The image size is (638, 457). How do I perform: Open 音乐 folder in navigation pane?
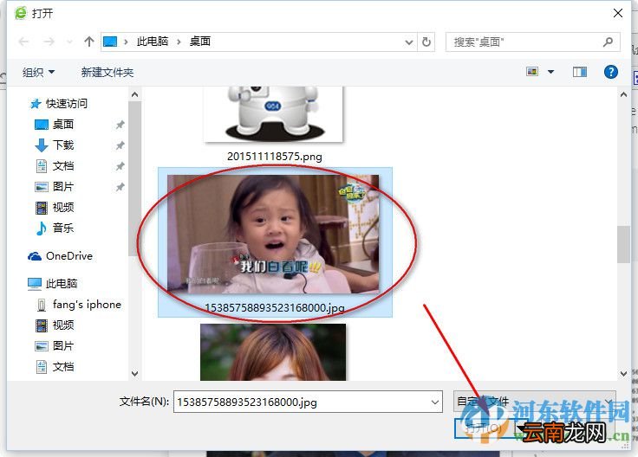click(54, 228)
